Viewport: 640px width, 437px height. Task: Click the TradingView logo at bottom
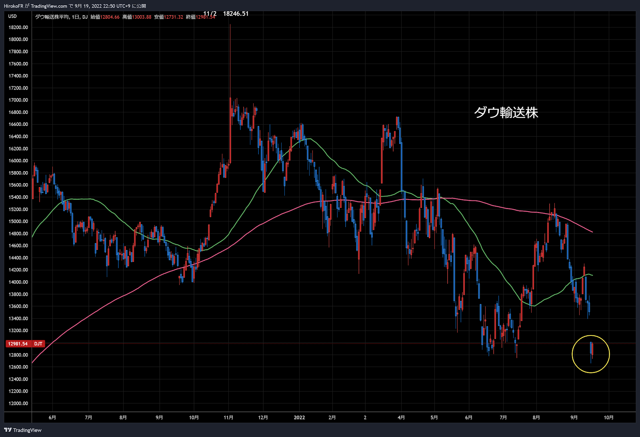click(x=23, y=430)
